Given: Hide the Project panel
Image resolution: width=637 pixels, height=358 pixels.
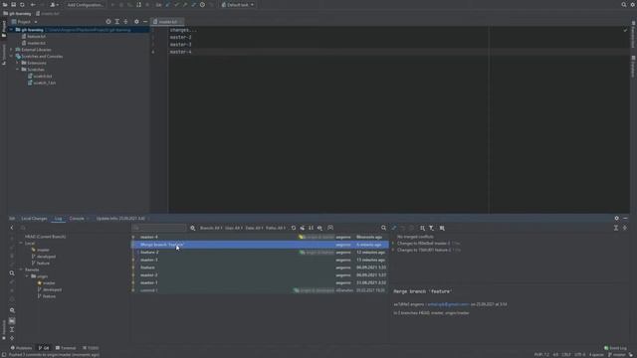Looking at the screenshot, I should [145, 22].
